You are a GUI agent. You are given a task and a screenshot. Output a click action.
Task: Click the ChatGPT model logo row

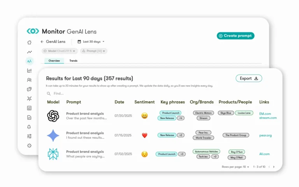tap(53, 116)
